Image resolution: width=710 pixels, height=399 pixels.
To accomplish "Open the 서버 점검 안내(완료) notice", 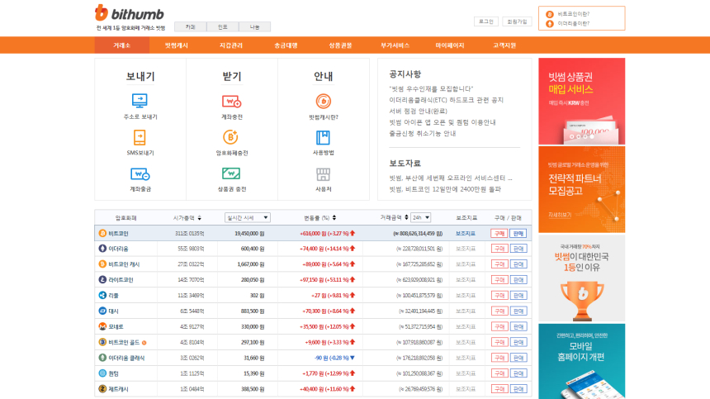I will pos(418,111).
